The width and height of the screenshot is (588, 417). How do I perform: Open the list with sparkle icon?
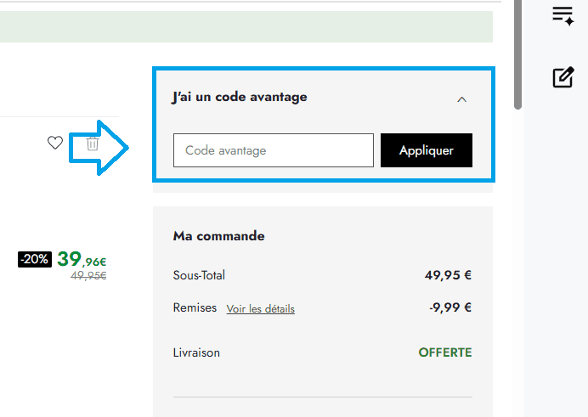point(563,16)
